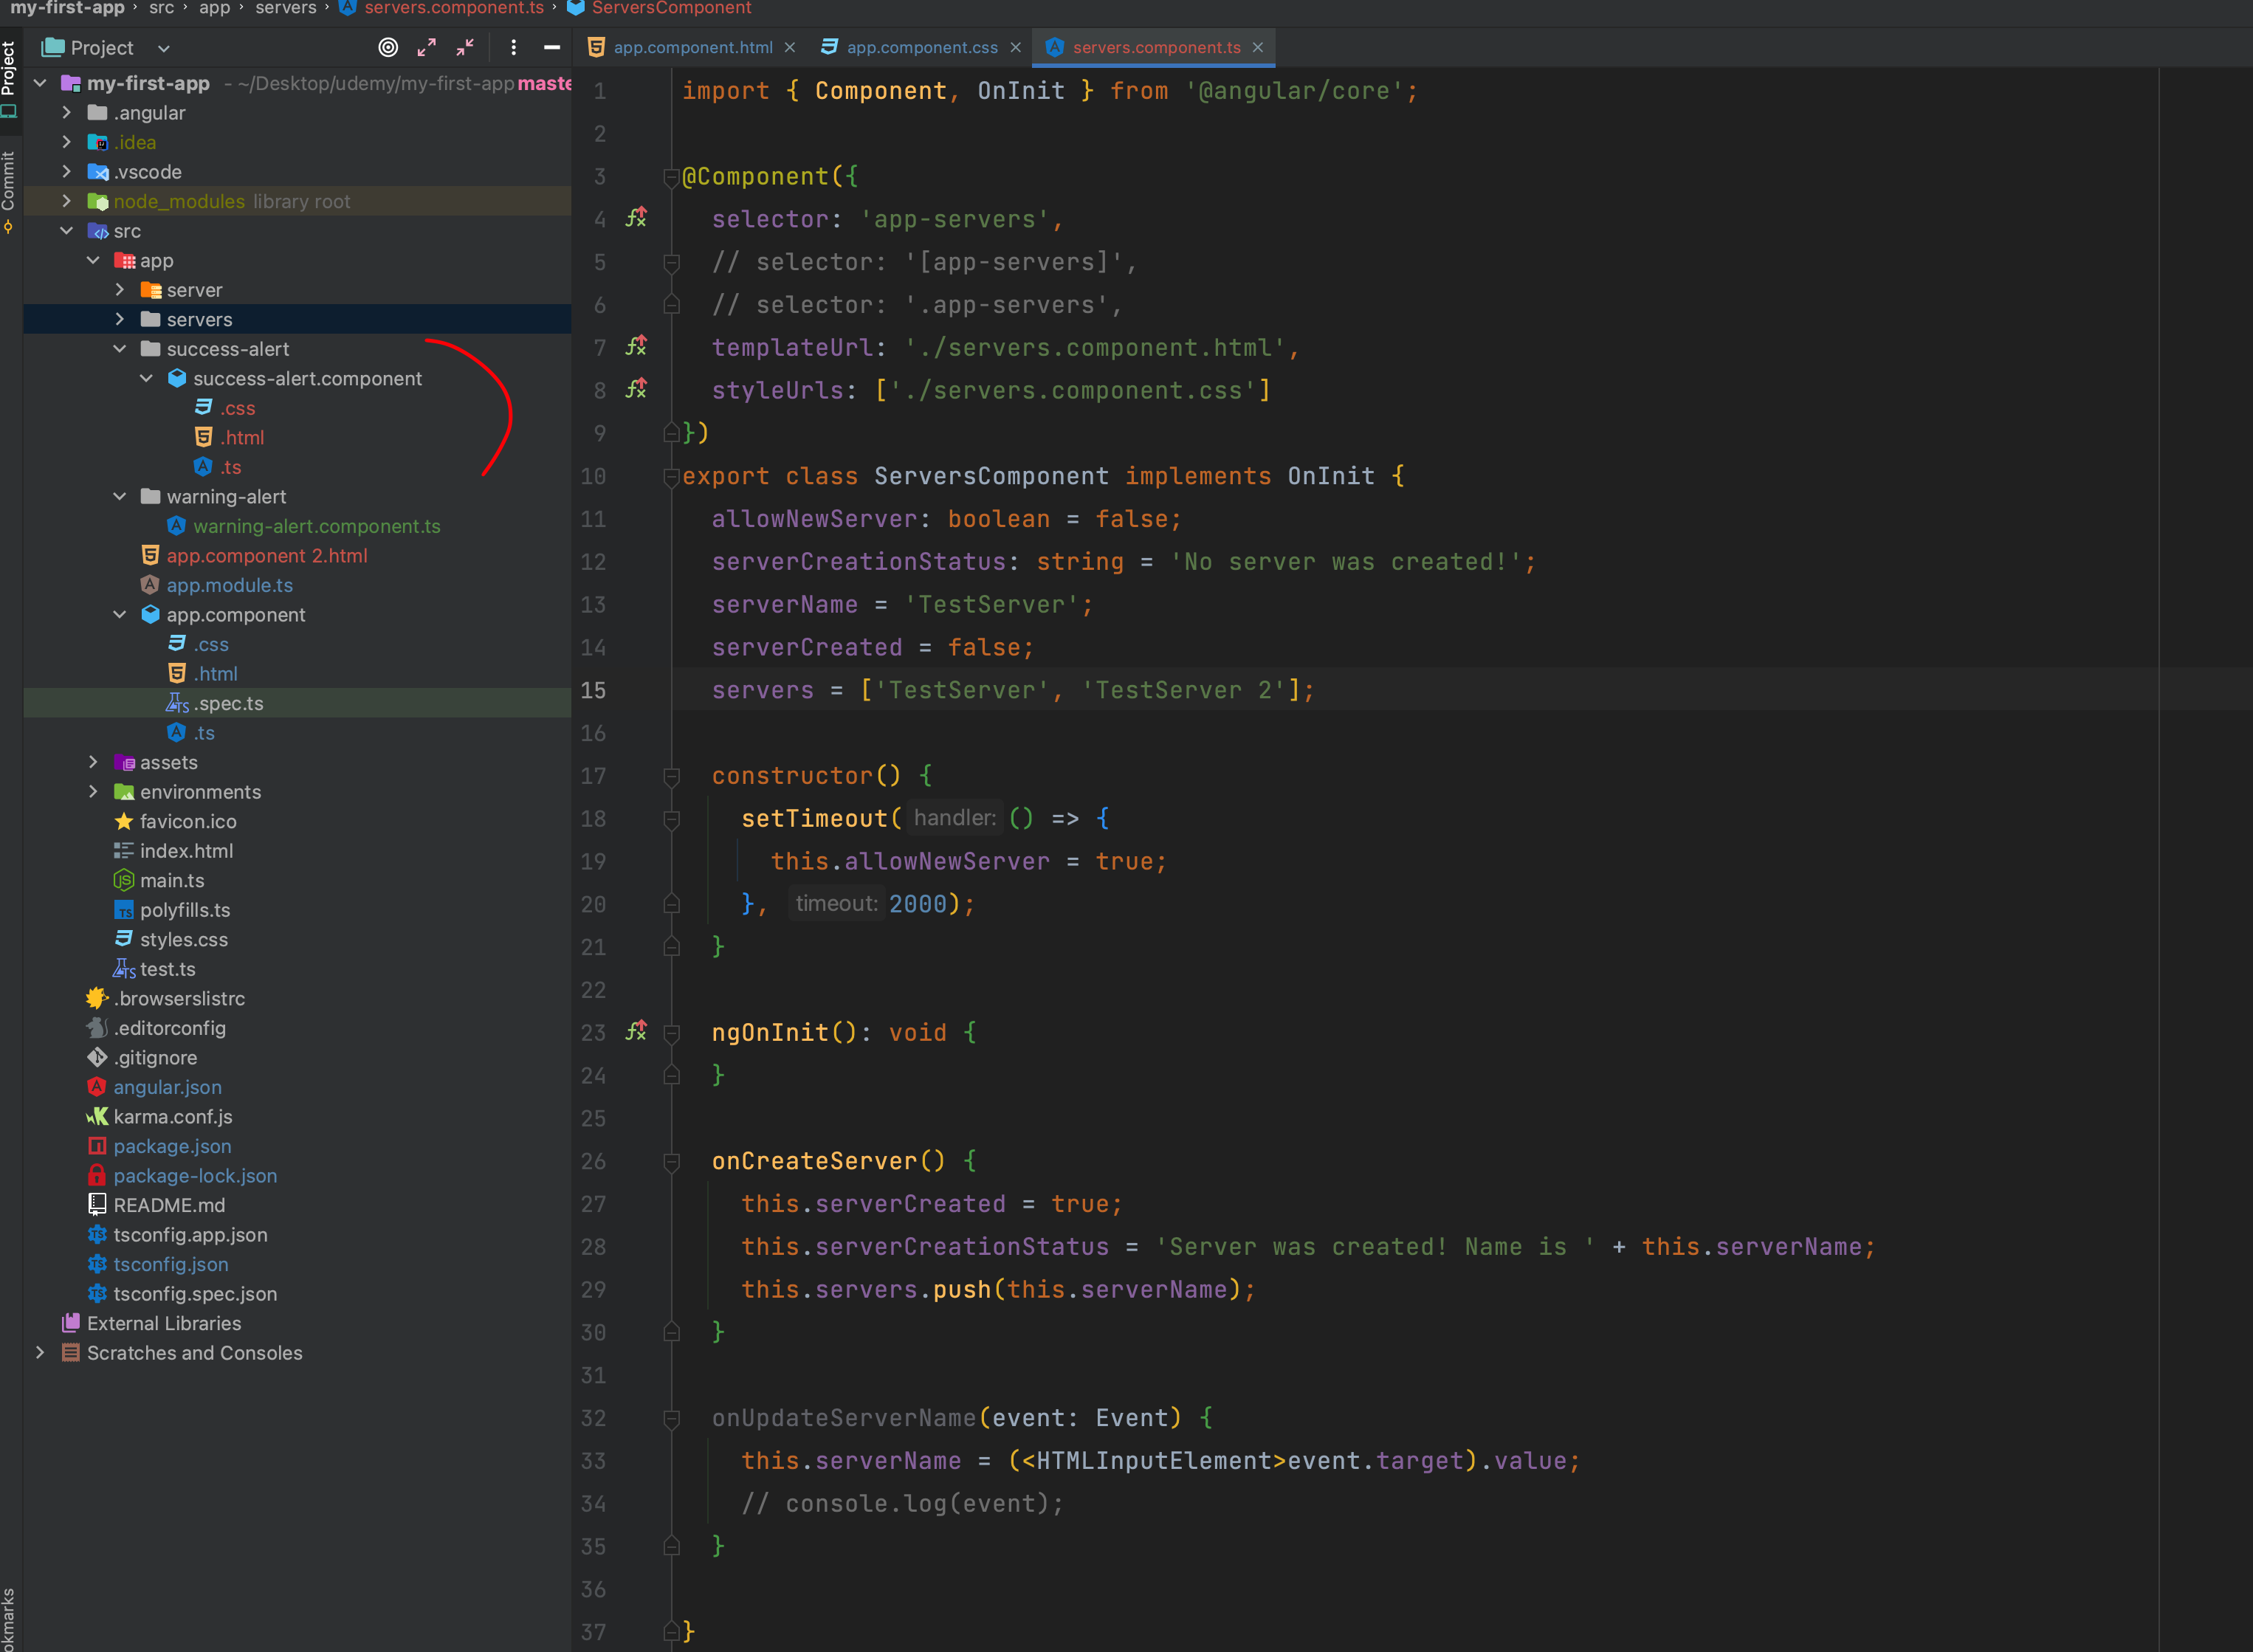This screenshot has width=2253, height=1652.
Task: Hide the Project panel with minus icon
Action: 551,47
